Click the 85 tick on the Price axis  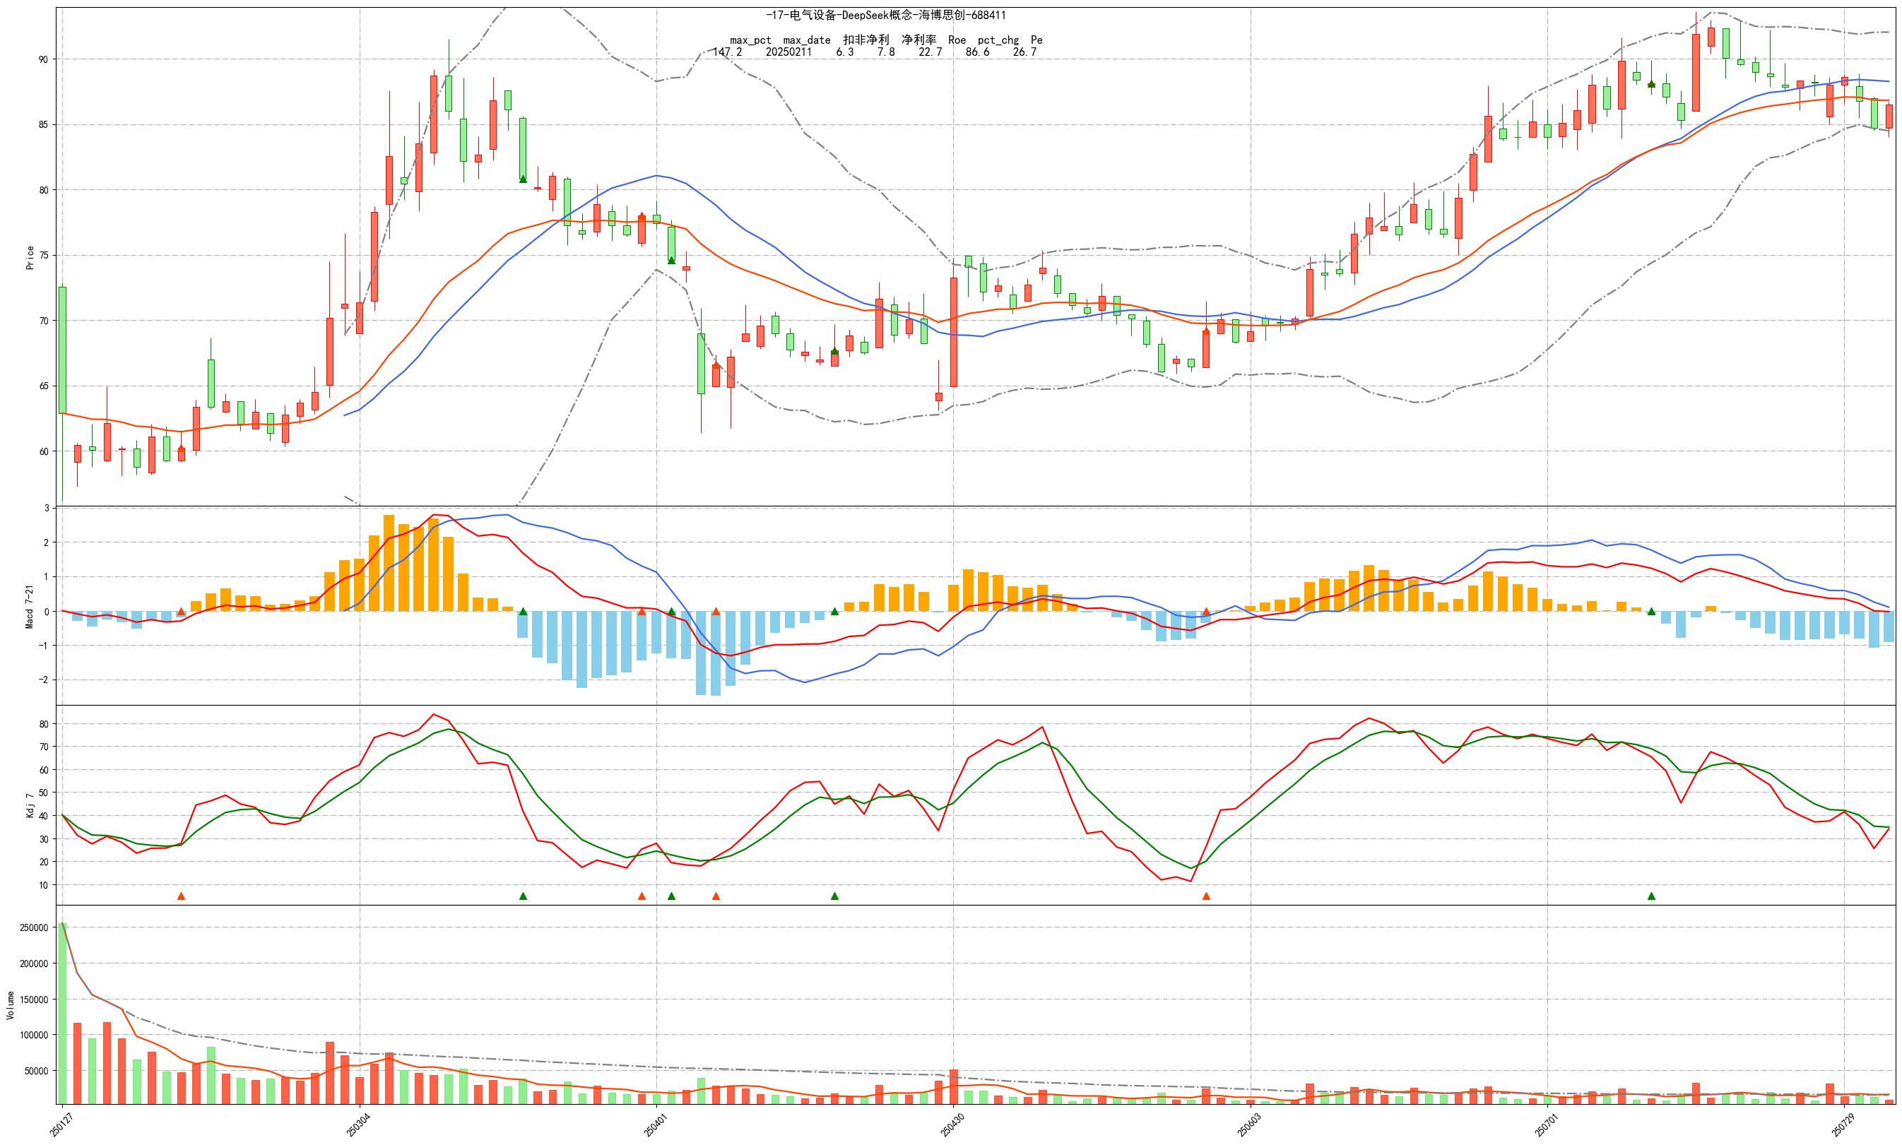[44, 125]
